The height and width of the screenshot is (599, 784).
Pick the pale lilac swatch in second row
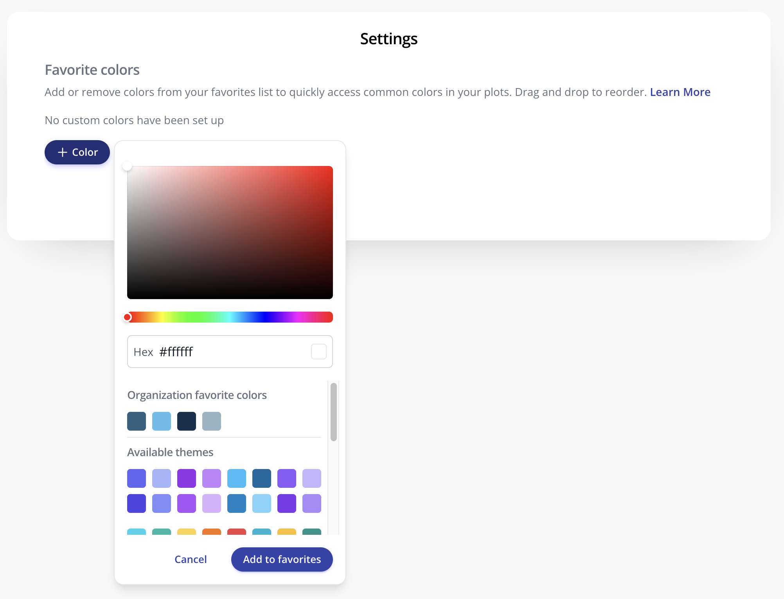click(212, 503)
